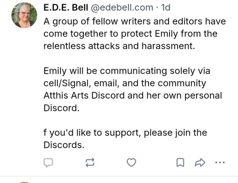Repost this post using the arrows icon
Image resolution: width=238 pixels, height=183 pixels.
point(90,163)
